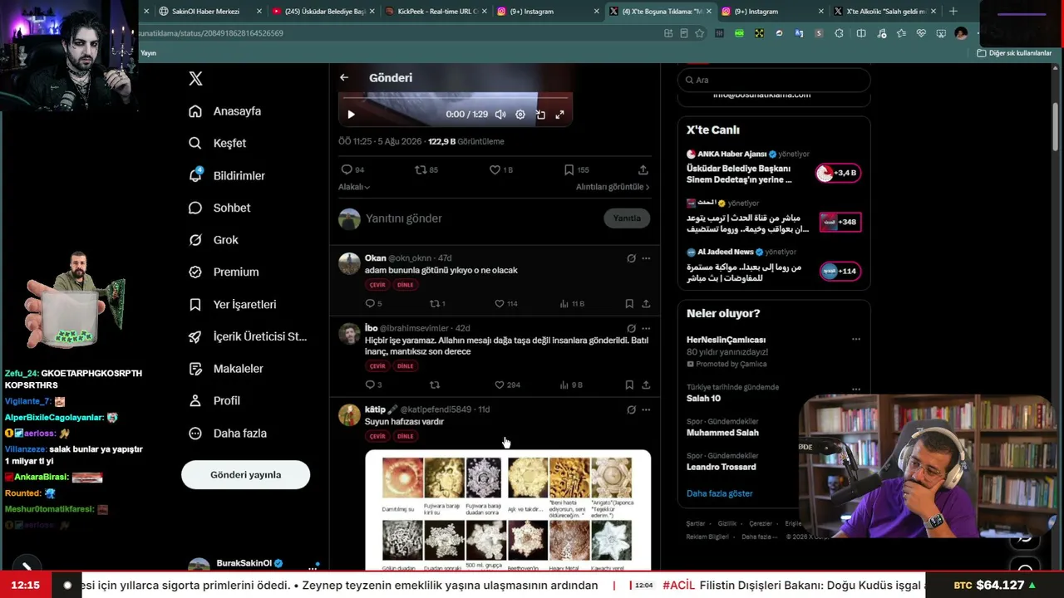This screenshot has height=598, width=1064.
Task: Open the video settings gear
Action: point(520,115)
